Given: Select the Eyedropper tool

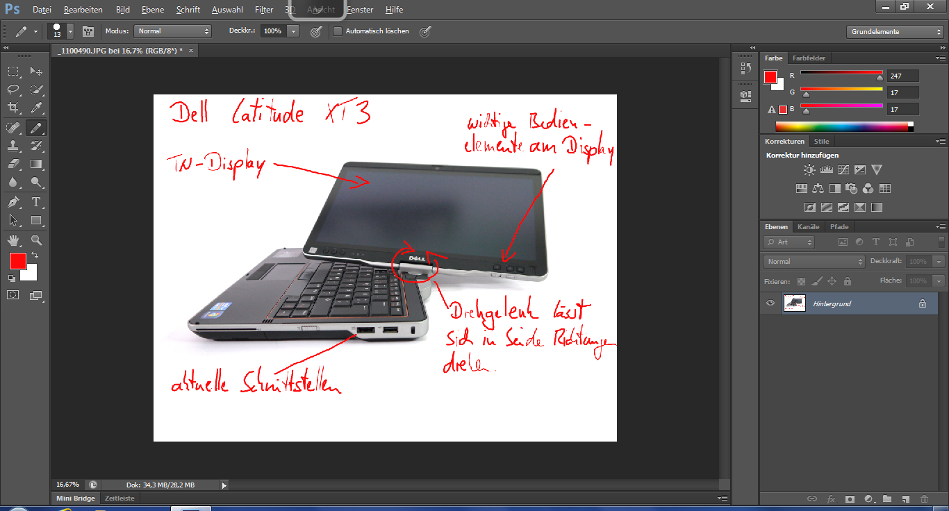Looking at the screenshot, I should tap(36, 108).
